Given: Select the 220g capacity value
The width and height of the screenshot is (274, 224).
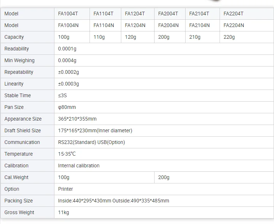Looking at the screenshot, I should [229, 37].
